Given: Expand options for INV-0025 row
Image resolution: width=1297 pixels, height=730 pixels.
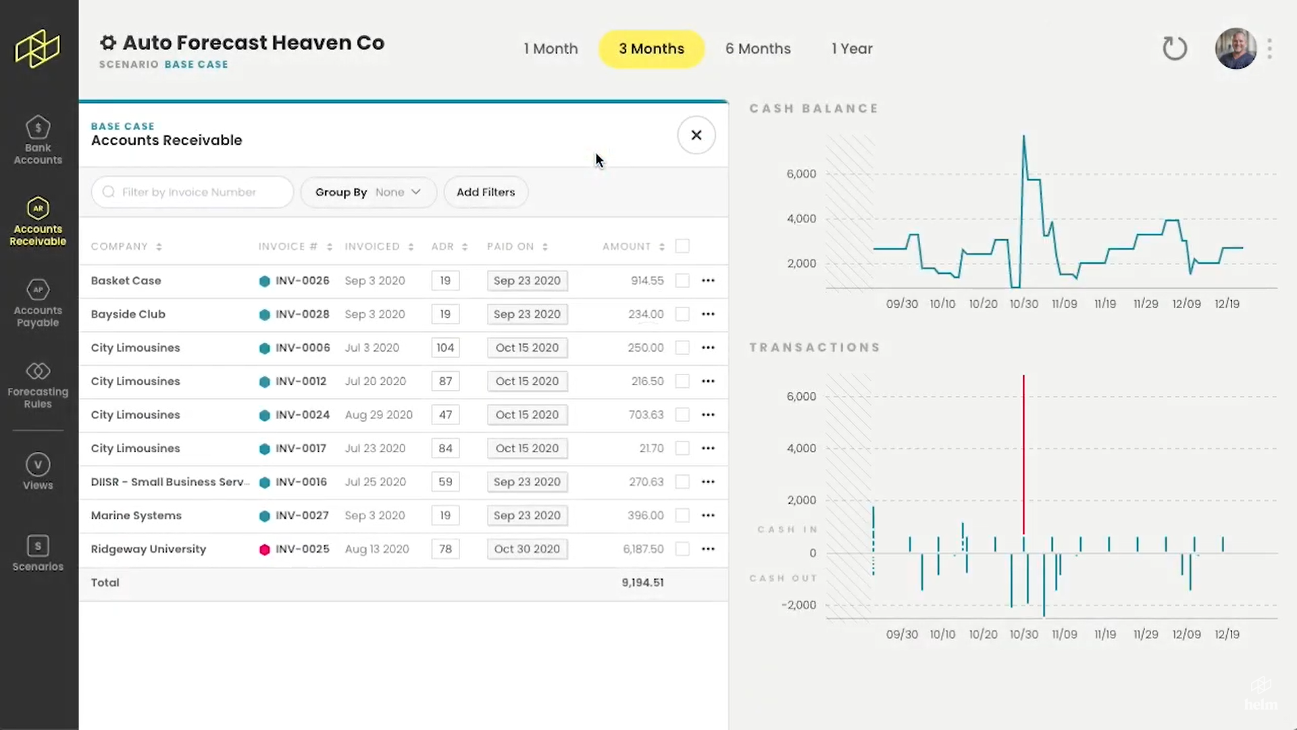Looking at the screenshot, I should pyautogui.click(x=708, y=548).
